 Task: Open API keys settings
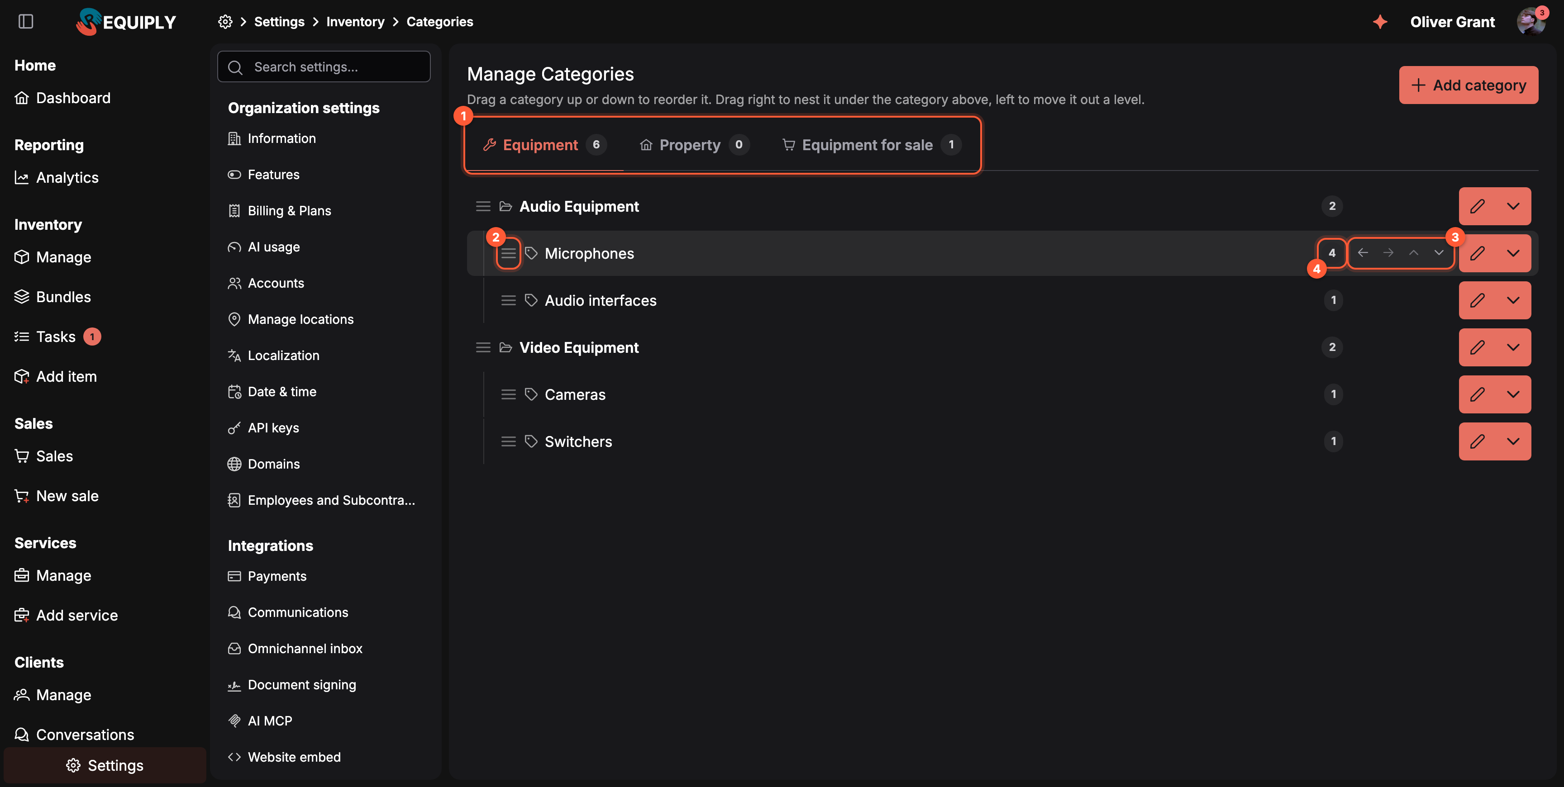click(x=263, y=428)
